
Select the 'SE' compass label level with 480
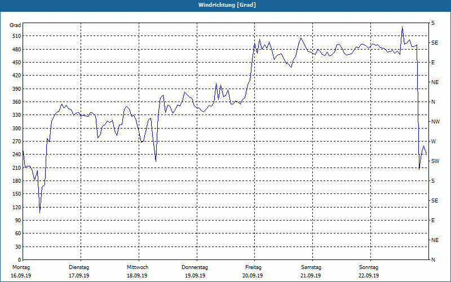[x=435, y=43]
